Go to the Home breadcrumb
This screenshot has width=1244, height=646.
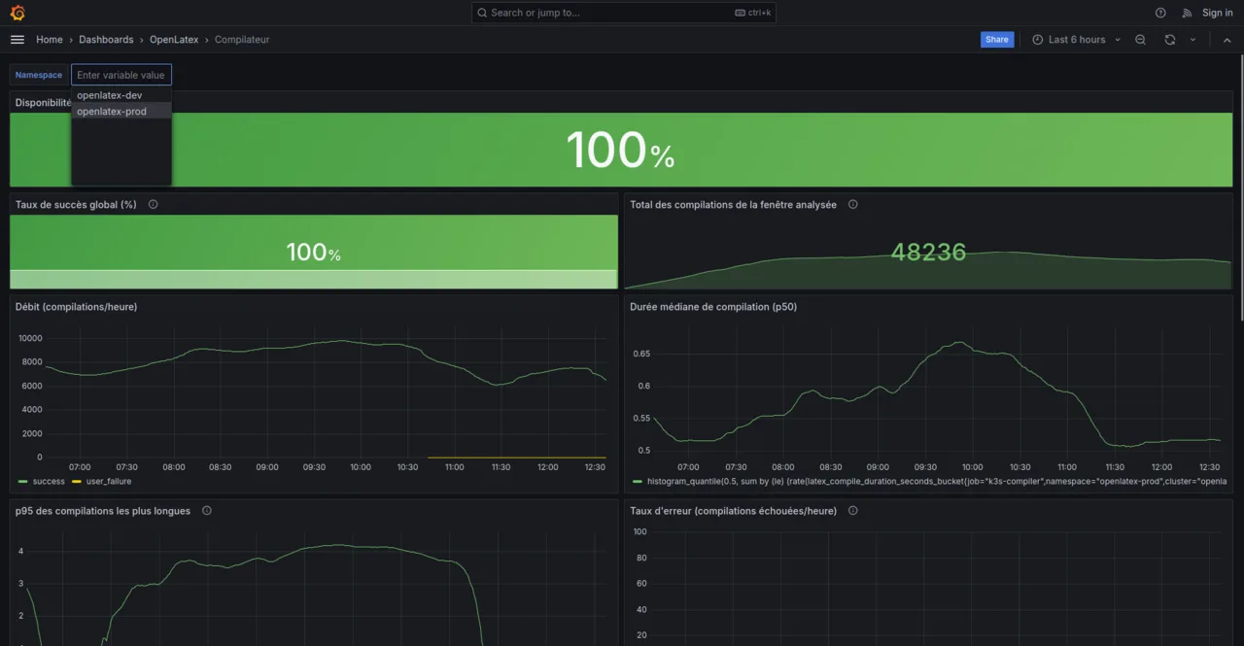point(50,40)
